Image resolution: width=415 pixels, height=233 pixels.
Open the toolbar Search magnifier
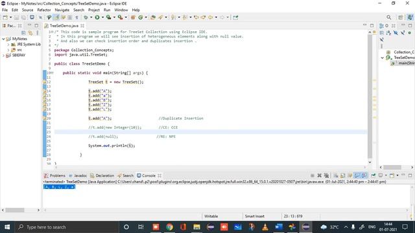(389, 17)
